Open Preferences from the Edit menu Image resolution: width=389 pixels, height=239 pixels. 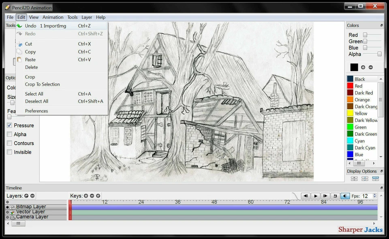point(36,111)
